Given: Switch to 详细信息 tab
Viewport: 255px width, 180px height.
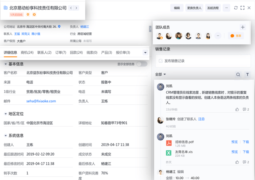Looking at the screenshot, I should pos(10,53).
